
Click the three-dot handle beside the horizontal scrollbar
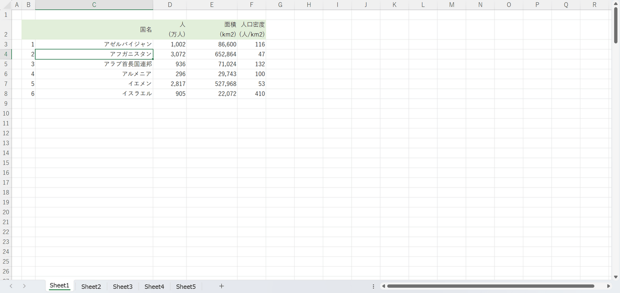[373, 286]
